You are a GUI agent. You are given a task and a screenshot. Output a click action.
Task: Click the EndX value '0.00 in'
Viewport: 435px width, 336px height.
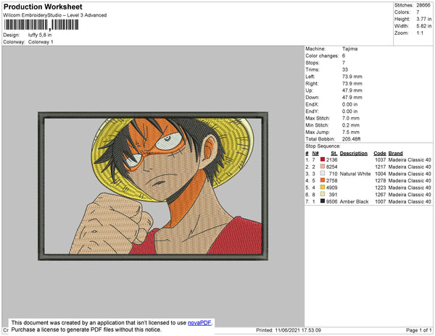click(349, 104)
